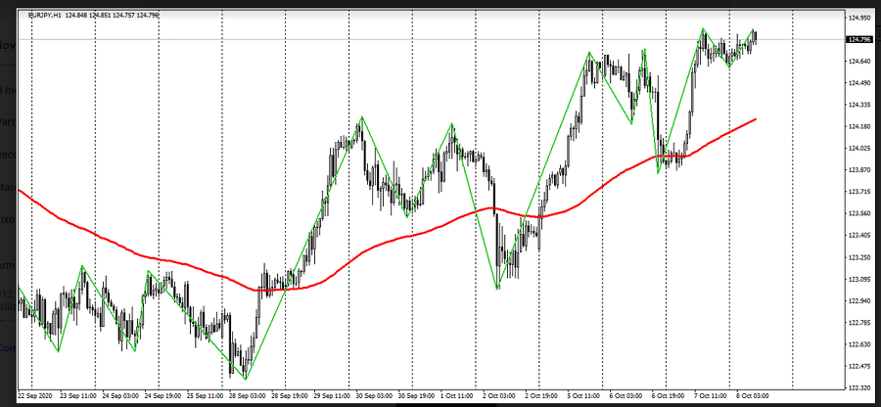Click the 30 Sep 19:00 time axis label
The width and height of the screenshot is (881, 407).
tap(416, 395)
